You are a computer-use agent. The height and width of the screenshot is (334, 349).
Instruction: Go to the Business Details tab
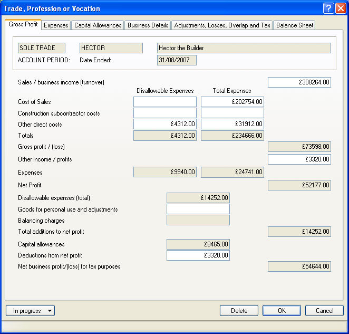[148, 25]
